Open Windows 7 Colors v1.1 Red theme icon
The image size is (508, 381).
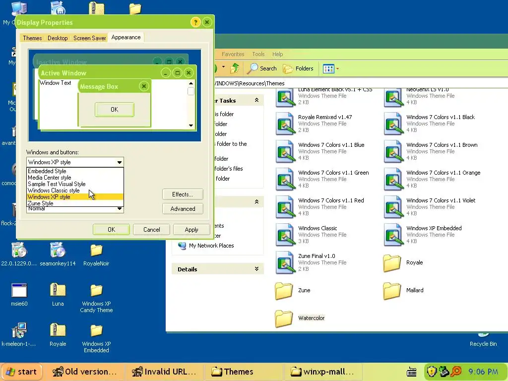pyautogui.click(x=285, y=207)
